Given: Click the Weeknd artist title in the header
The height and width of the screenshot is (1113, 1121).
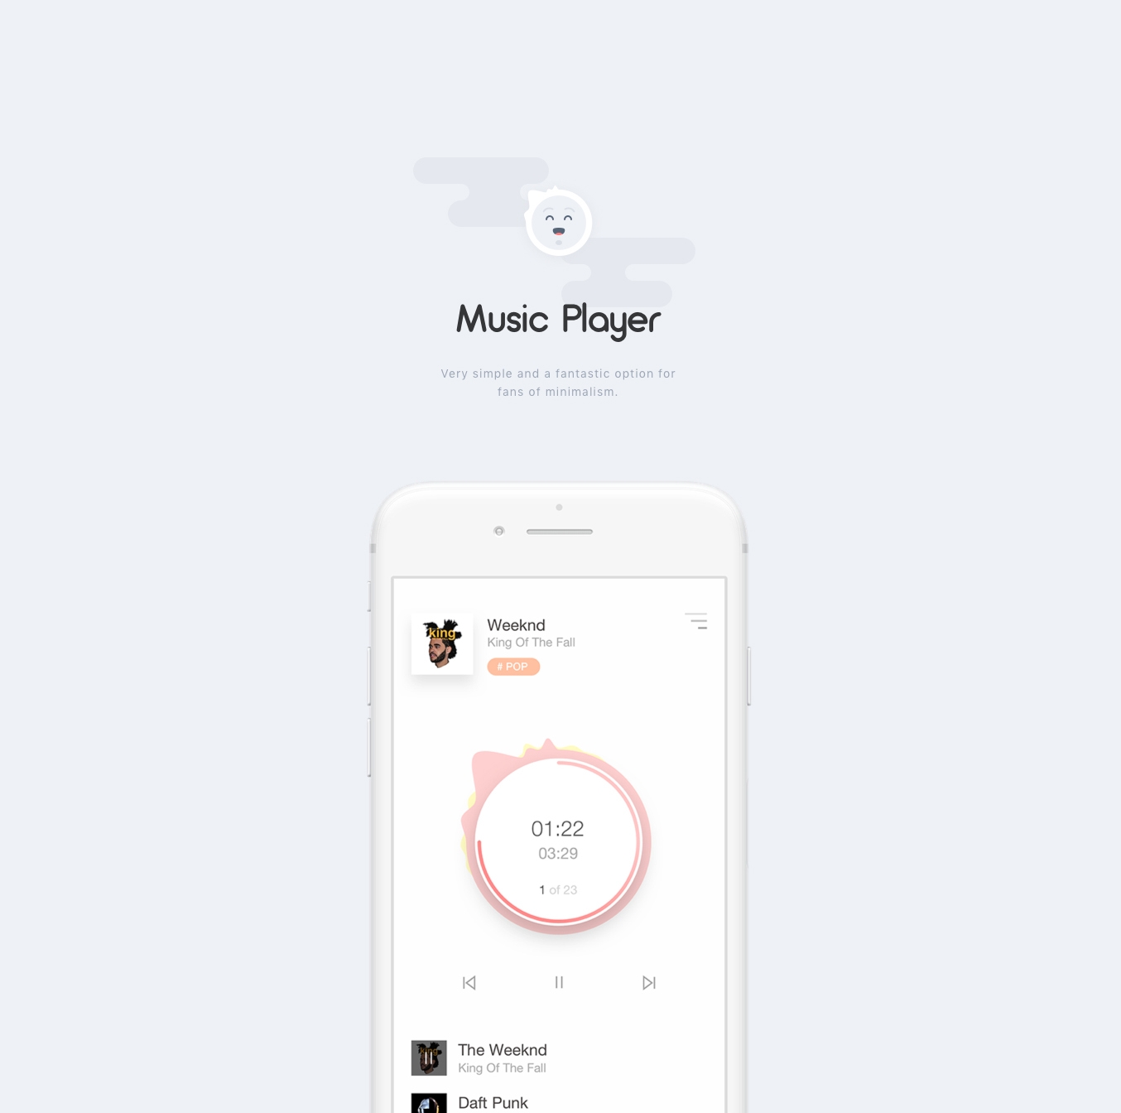Looking at the screenshot, I should click(x=516, y=625).
